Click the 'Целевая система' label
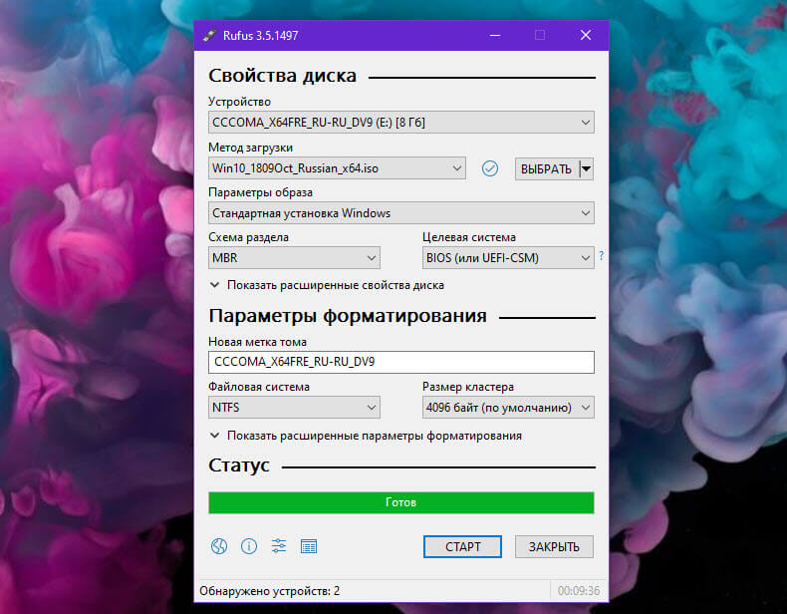 (469, 237)
